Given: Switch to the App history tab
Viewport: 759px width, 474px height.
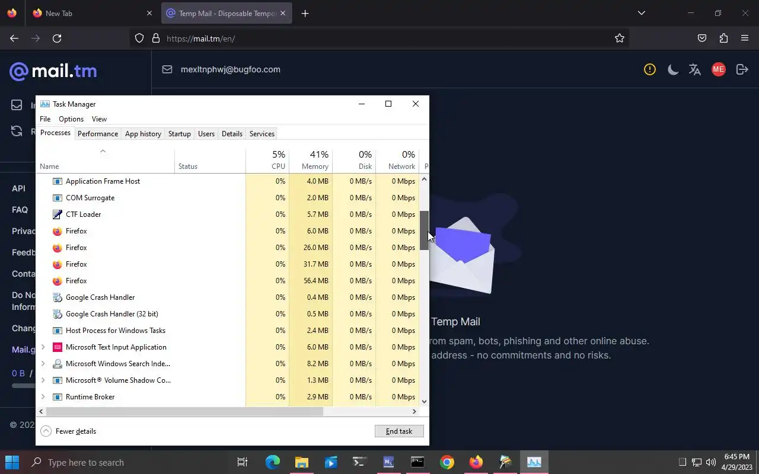Looking at the screenshot, I should 143,134.
